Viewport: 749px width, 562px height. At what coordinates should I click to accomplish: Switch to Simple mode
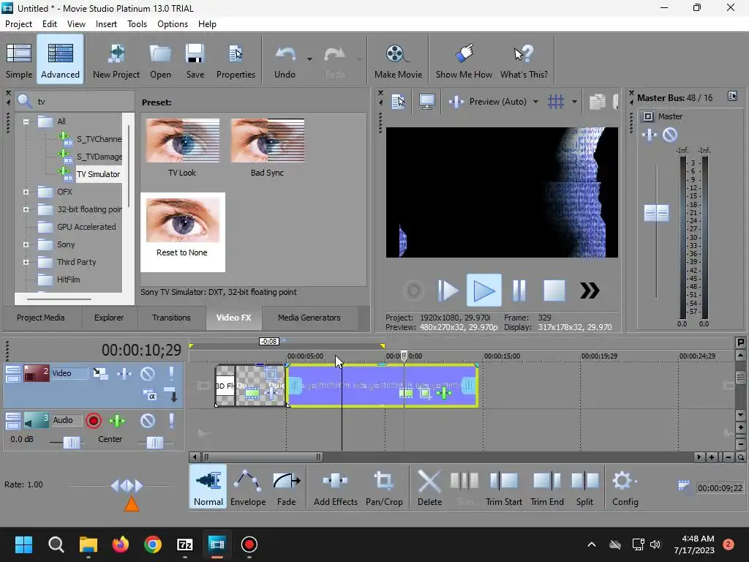(x=19, y=59)
